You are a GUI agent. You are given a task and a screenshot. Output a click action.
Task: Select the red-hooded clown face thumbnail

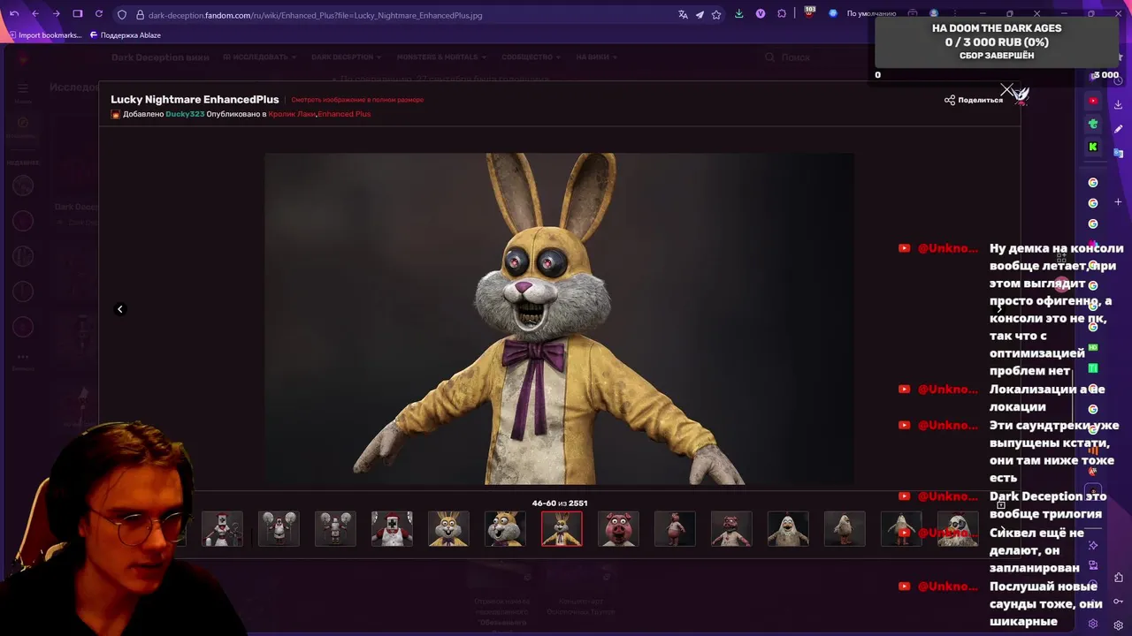click(x=392, y=529)
